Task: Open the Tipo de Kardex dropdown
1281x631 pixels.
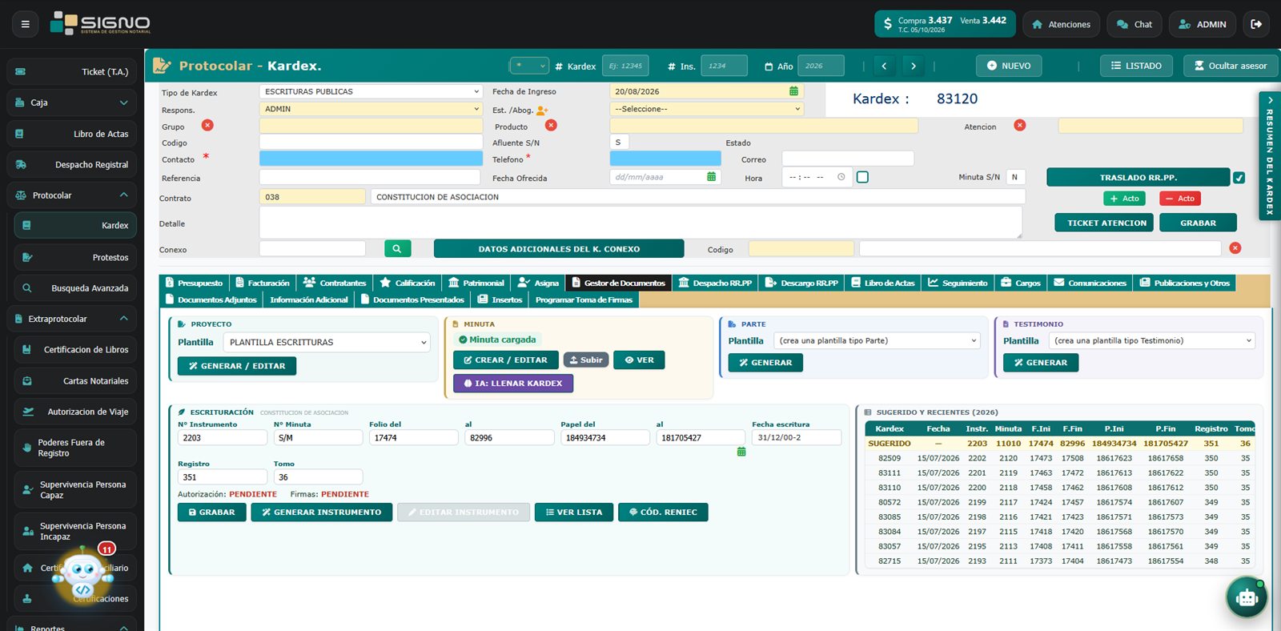Action: tap(371, 91)
